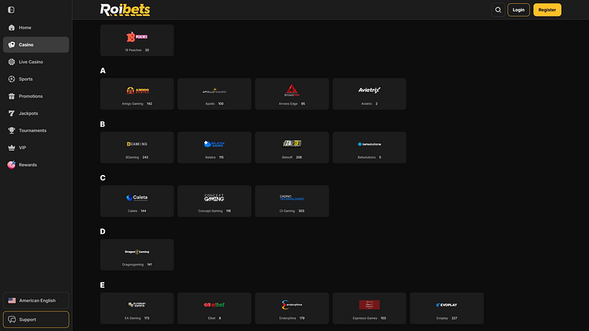589x331 pixels.
Task: Select the Betsolutions provider card
Action: pos(369,148)
